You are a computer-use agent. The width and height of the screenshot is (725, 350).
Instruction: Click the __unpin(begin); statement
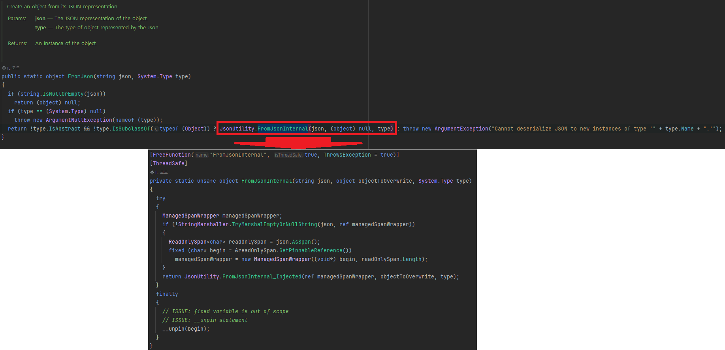point(186,329)
